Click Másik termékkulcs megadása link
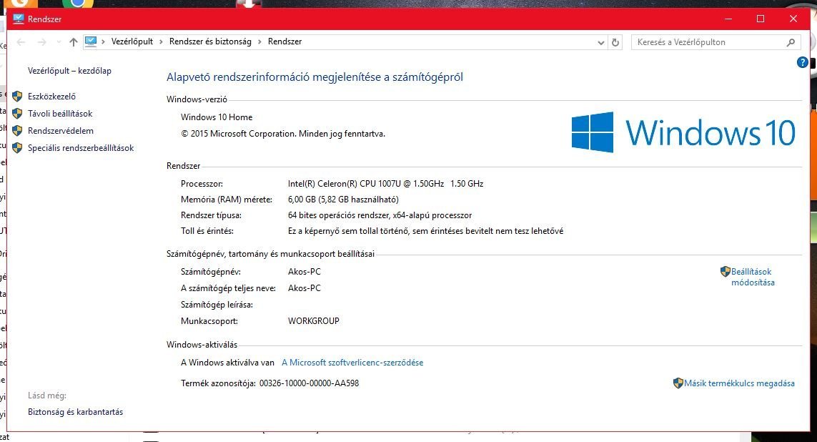817x442 pixels. [x=739, y=383]
